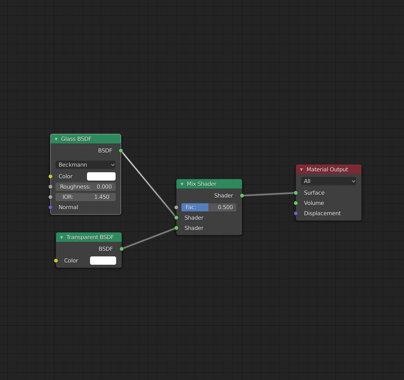Click the BSDF output label on Glass BSDF

(x=105, y=151)
